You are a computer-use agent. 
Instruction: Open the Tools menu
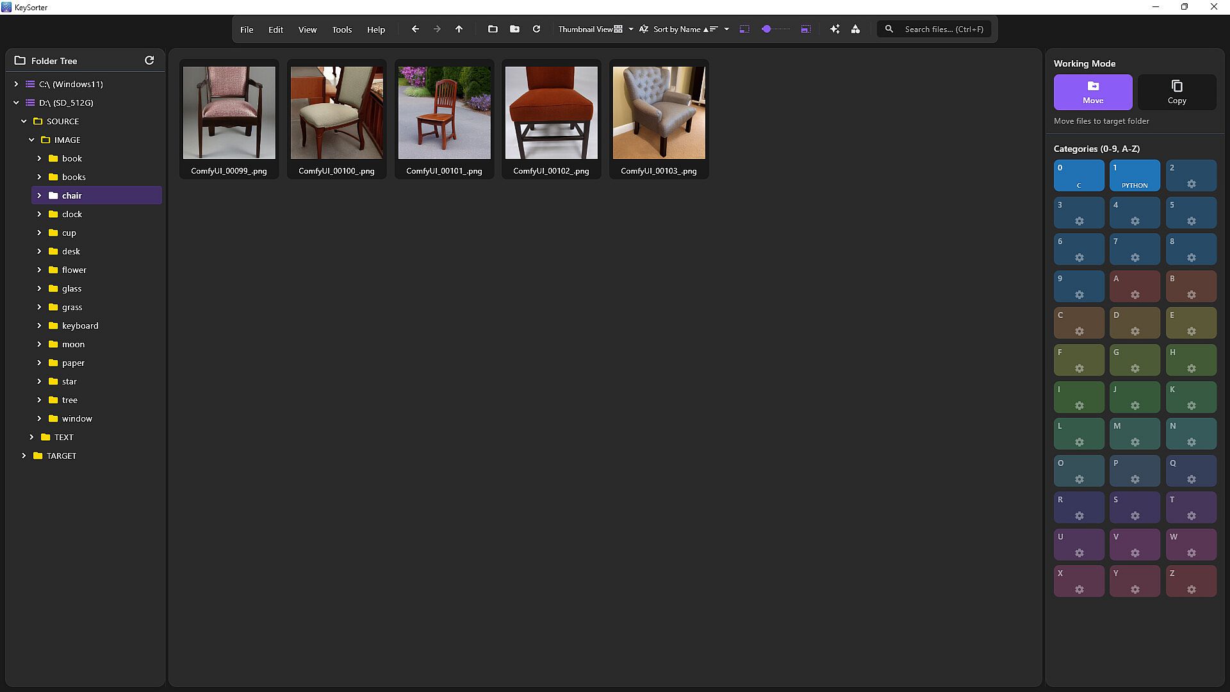(341, 29)
